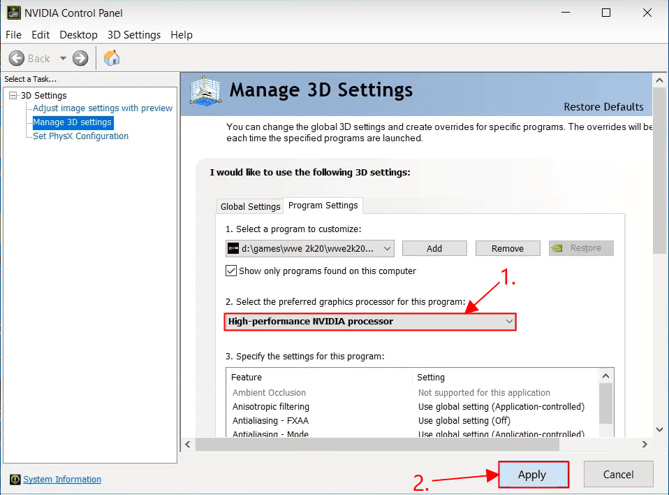
Task: Open the System Information link
Action: click(62, 479)
